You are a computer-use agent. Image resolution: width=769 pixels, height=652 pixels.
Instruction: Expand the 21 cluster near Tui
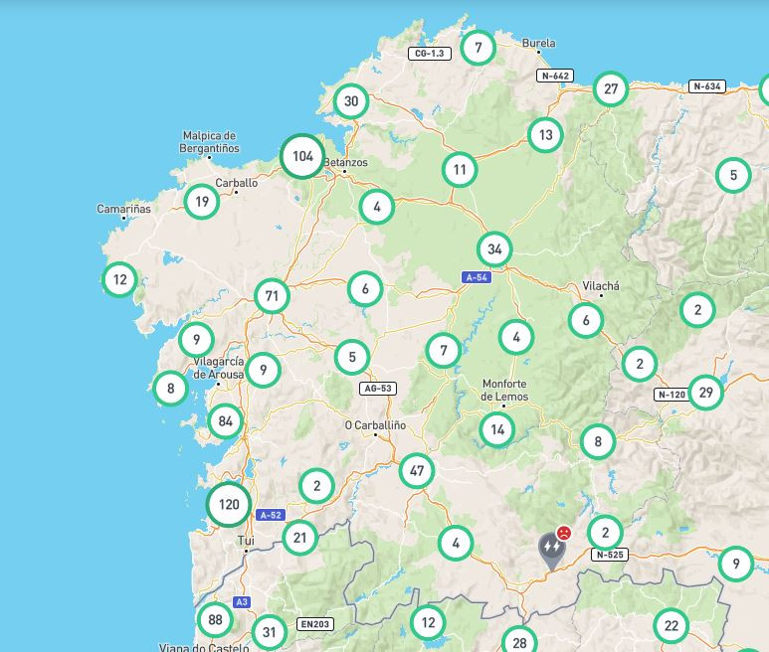[x=299, y=538]
